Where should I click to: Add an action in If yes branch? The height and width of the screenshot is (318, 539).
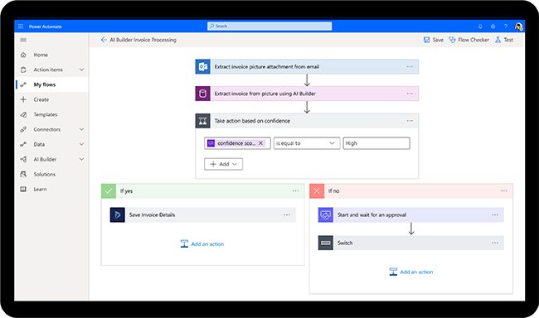click(202, 243)
